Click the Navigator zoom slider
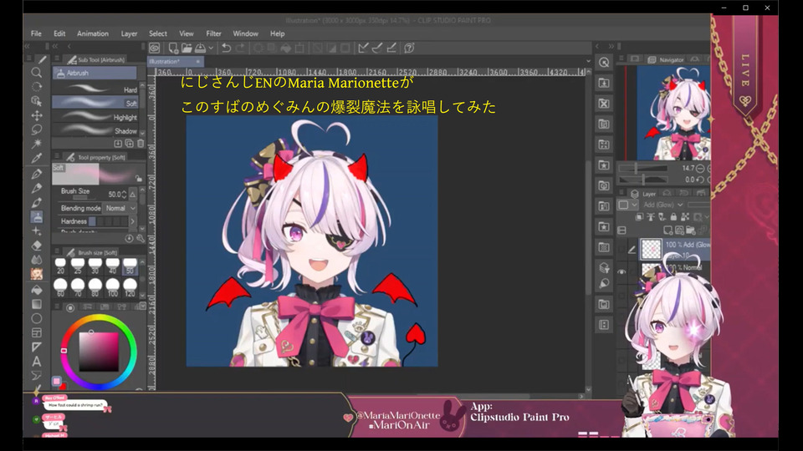This screenshot has height=451, width=803. click(643, 168)
